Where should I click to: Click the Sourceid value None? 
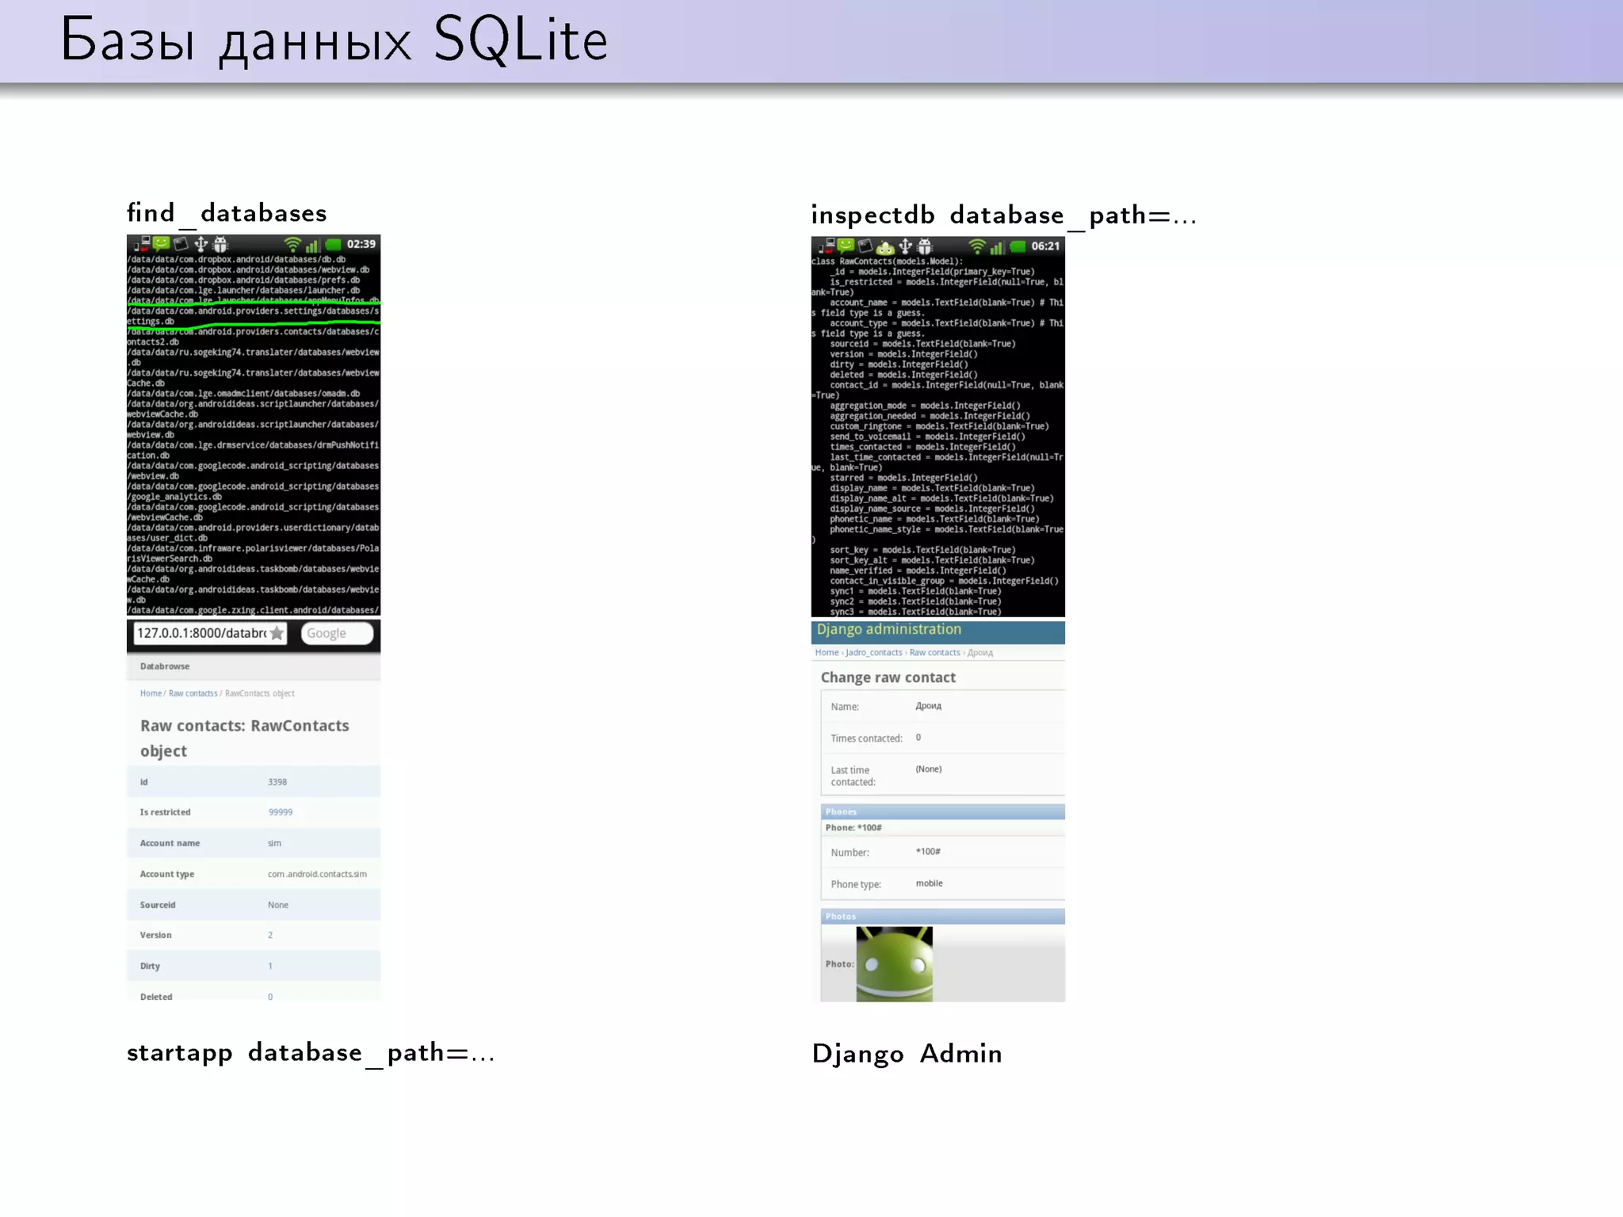point(278,905)
